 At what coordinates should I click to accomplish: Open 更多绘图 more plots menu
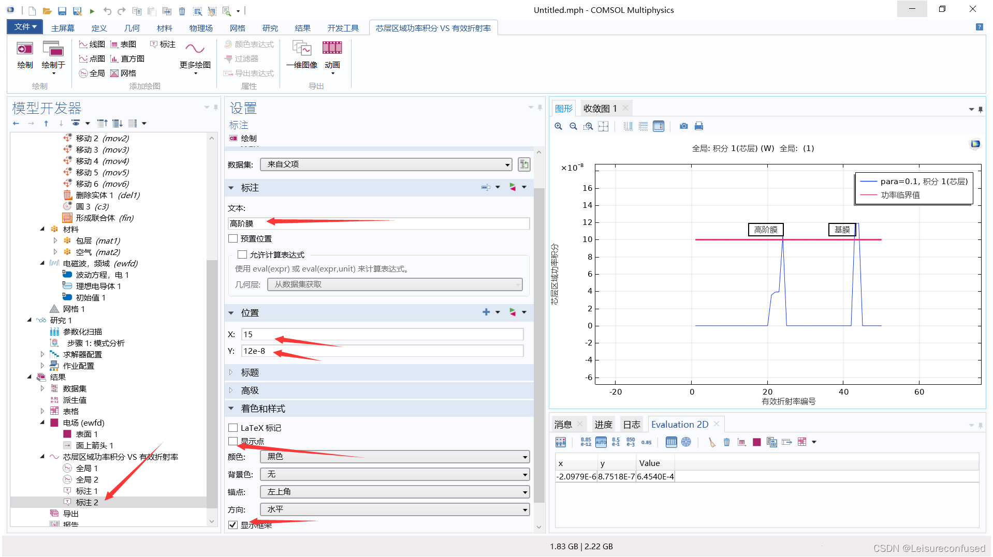point(195,57)
